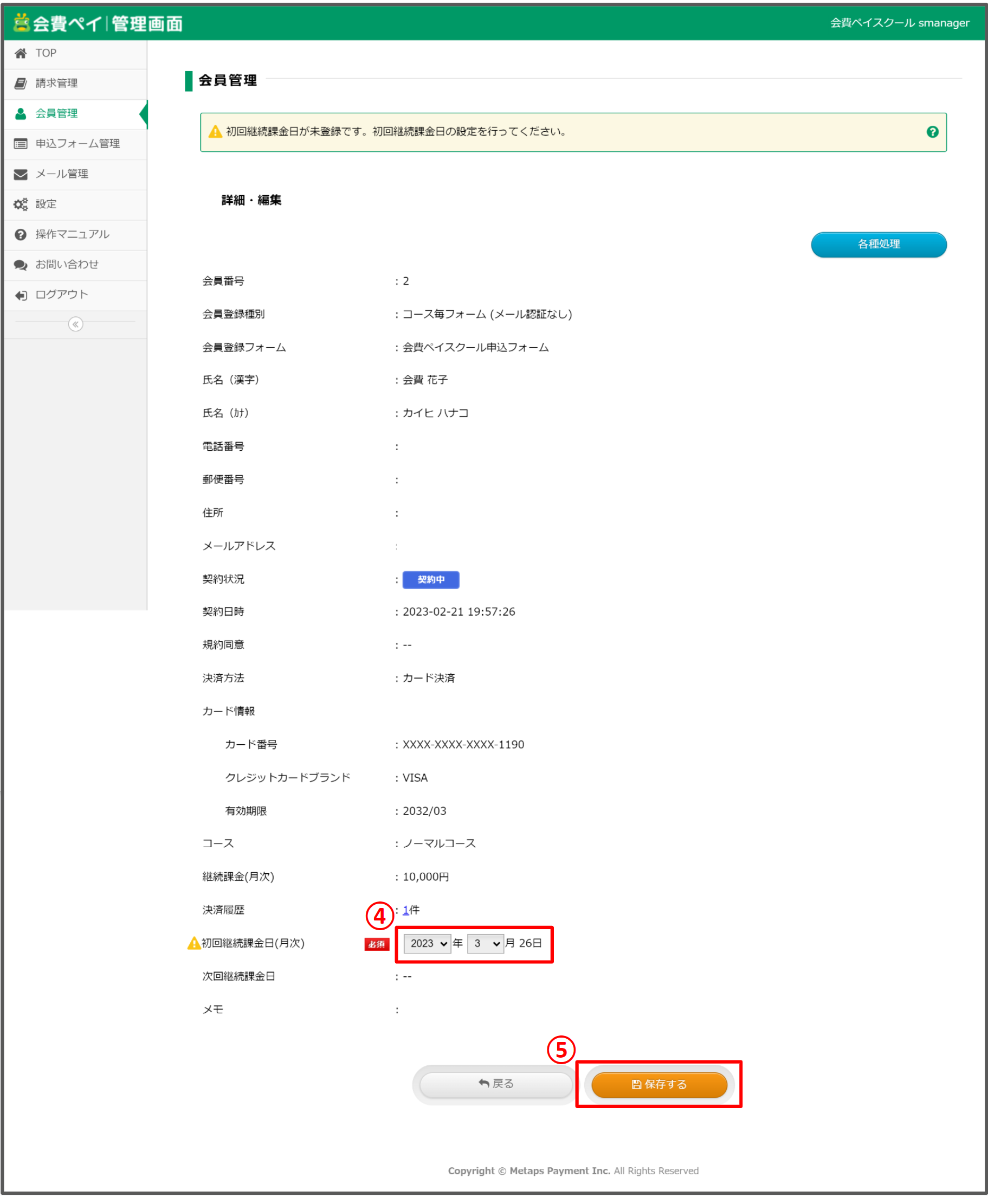Click the 設定 gears icon
Image resolution: width=988 pixels, height=1196 pixels.
coord(21,204)
